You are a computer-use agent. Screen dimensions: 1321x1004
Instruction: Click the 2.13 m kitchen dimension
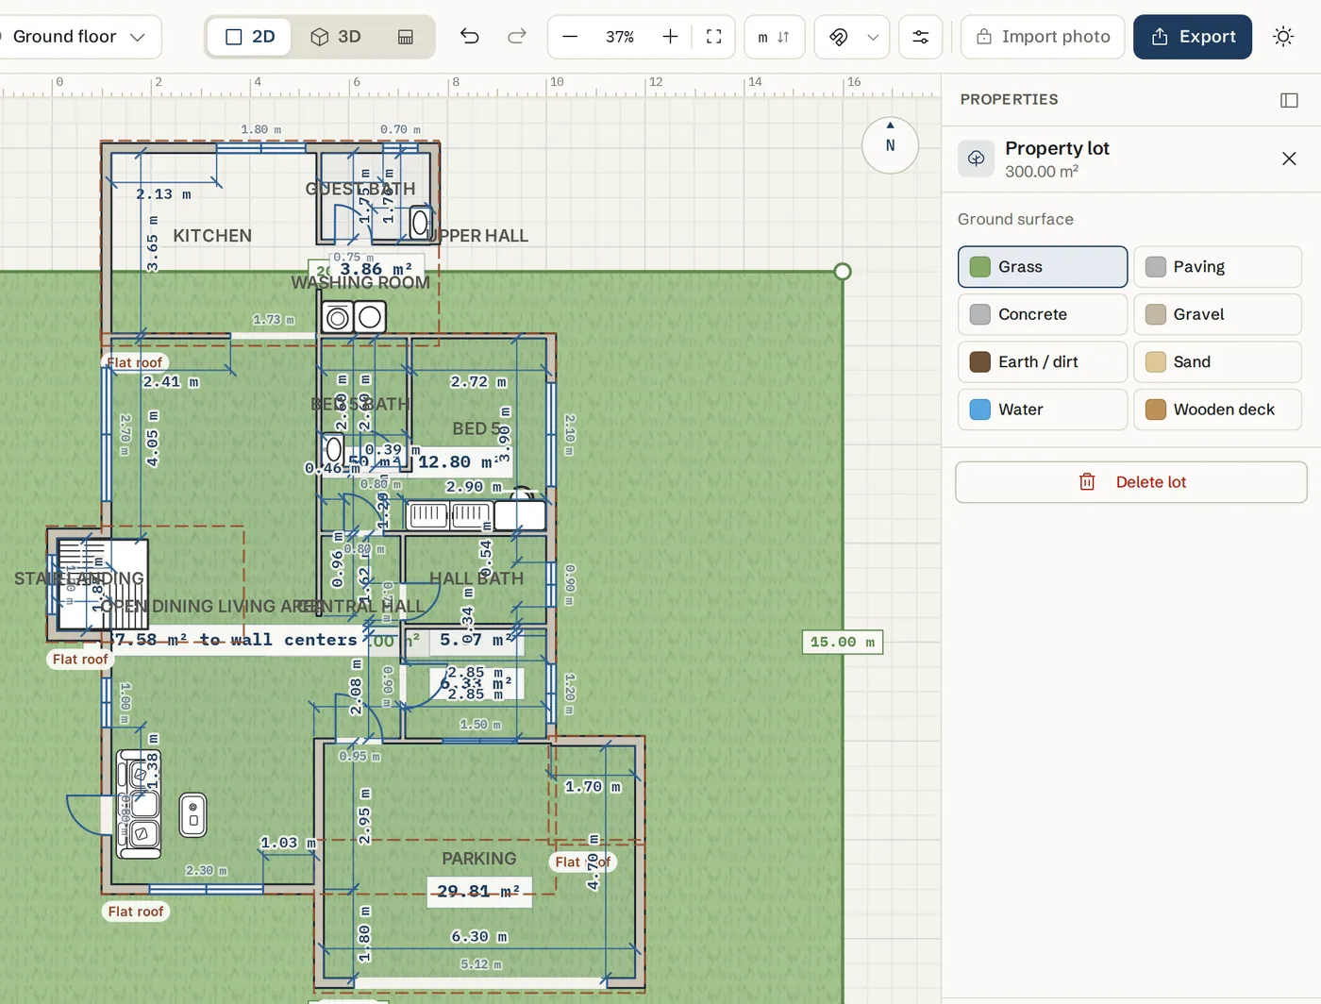(163, 194)
